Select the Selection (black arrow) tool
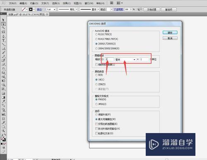Image resolution: width=207 pixels, height=160 pixels. click(x=3, y=20)
